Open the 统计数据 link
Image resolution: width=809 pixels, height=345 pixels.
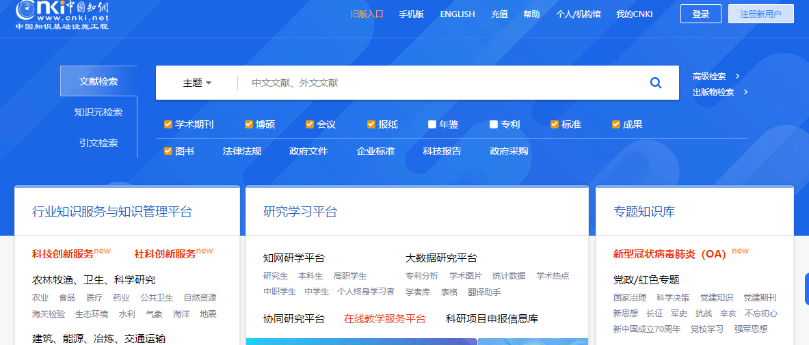(x=509, y=276)
